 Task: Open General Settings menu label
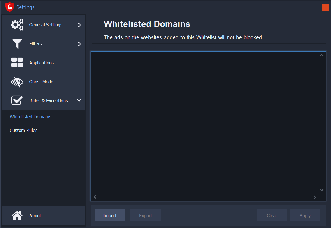46,25
